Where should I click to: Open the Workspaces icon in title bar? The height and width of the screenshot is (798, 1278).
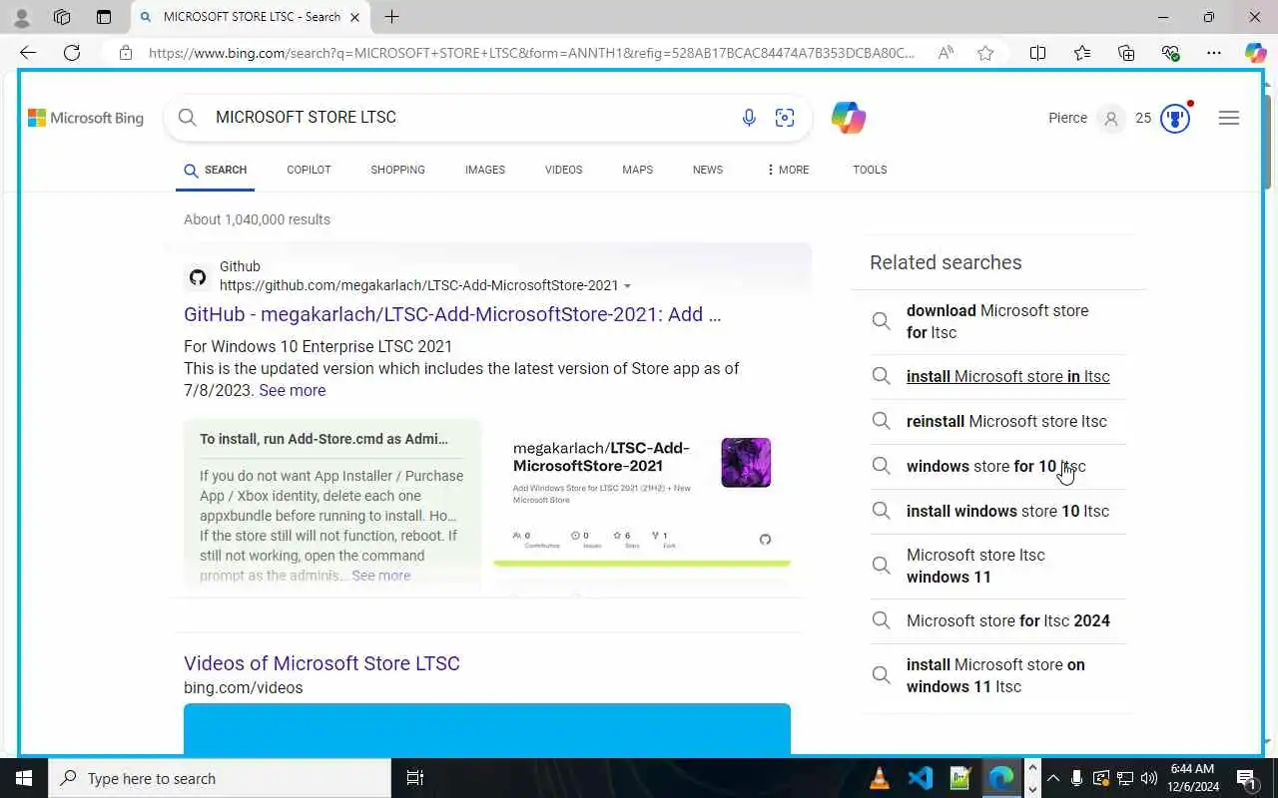click(62, 17)
